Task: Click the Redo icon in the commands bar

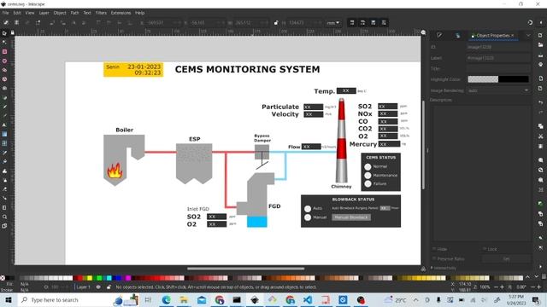Action: click(540, 112)
